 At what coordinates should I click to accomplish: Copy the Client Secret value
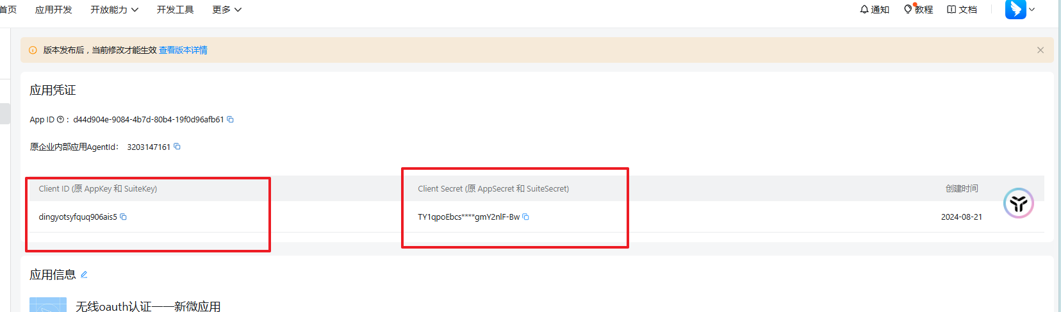tap(525, 217)
